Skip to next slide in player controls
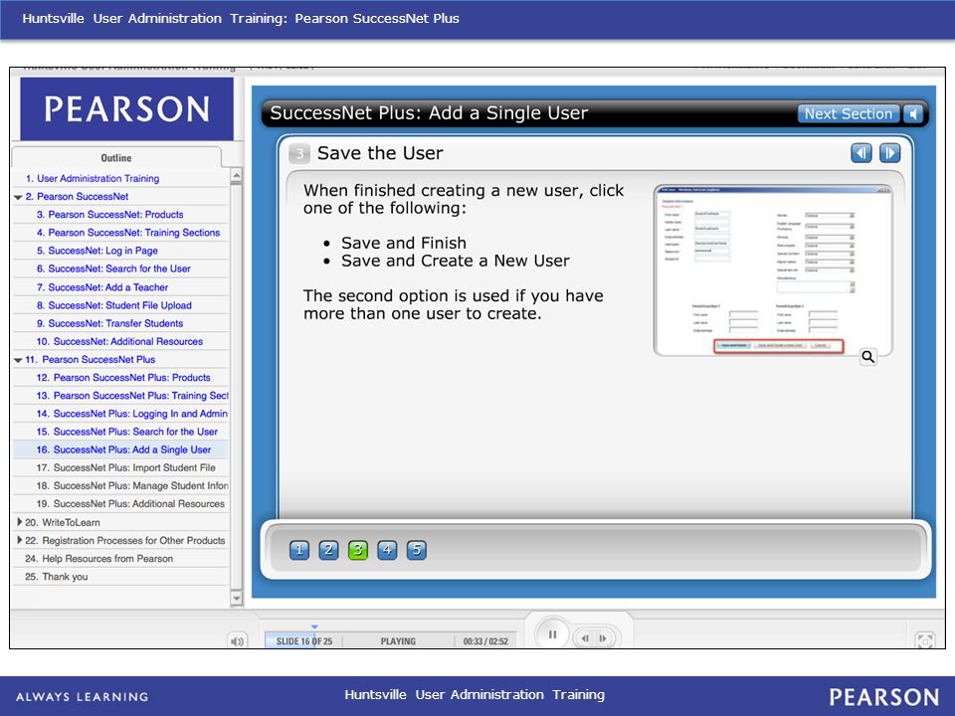Viewport: 955px width, 716px height. coord(603,638)
